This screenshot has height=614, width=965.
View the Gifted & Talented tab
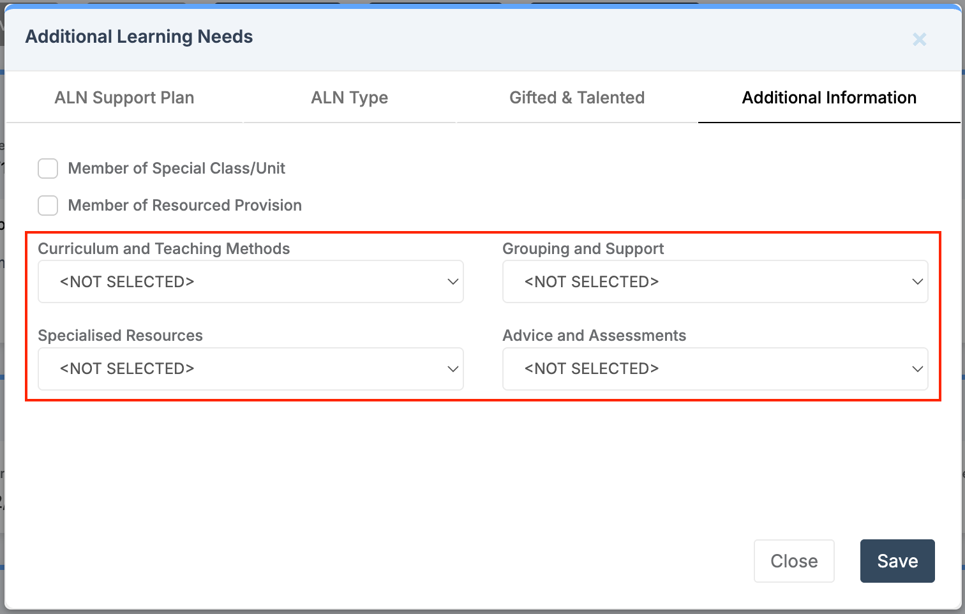[x=576, y=98]
